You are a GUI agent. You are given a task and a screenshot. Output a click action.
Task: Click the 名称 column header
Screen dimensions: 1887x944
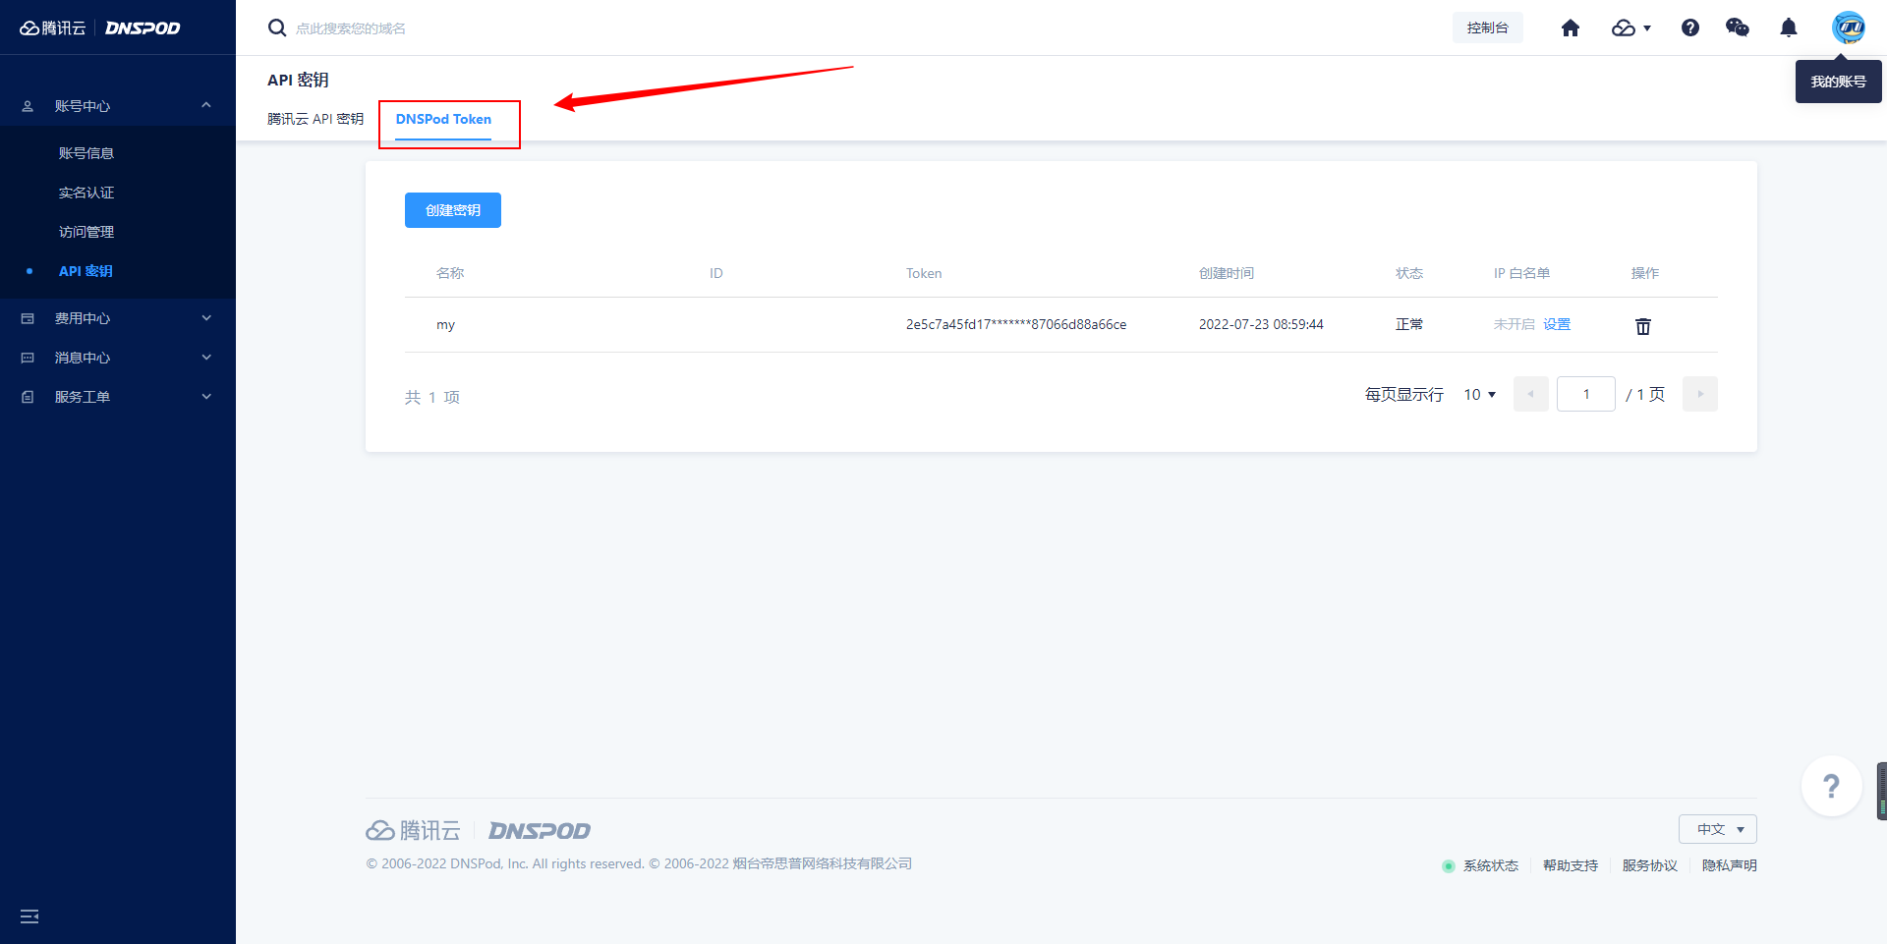coord(450,273)
